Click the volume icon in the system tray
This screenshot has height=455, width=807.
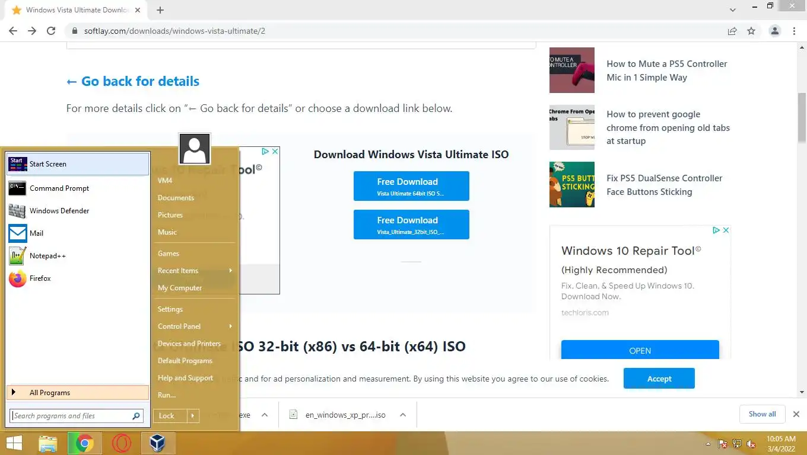pyautogui.click(x=751, y=444)
